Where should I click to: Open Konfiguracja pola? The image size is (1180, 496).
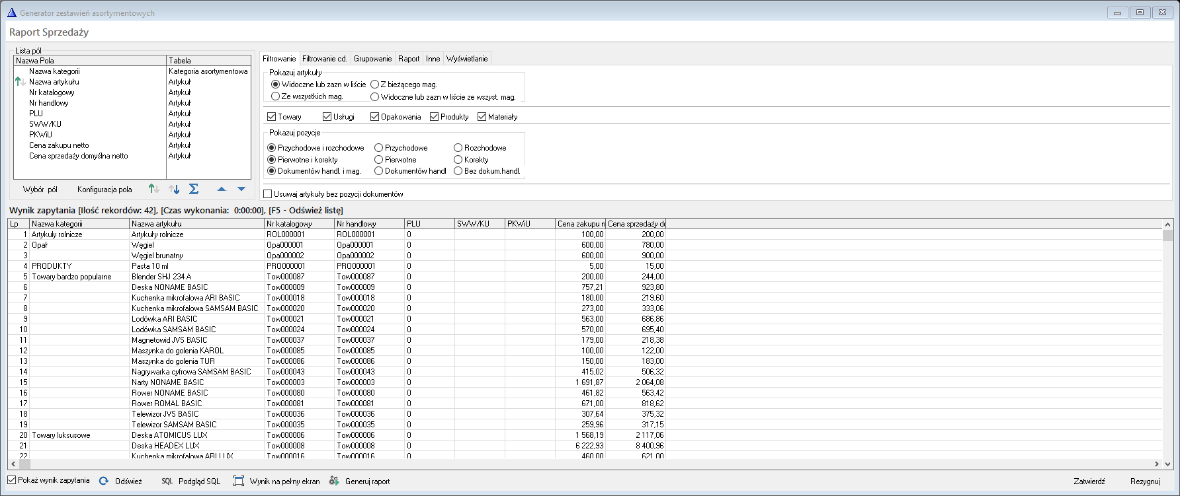[x=105, y=190]
